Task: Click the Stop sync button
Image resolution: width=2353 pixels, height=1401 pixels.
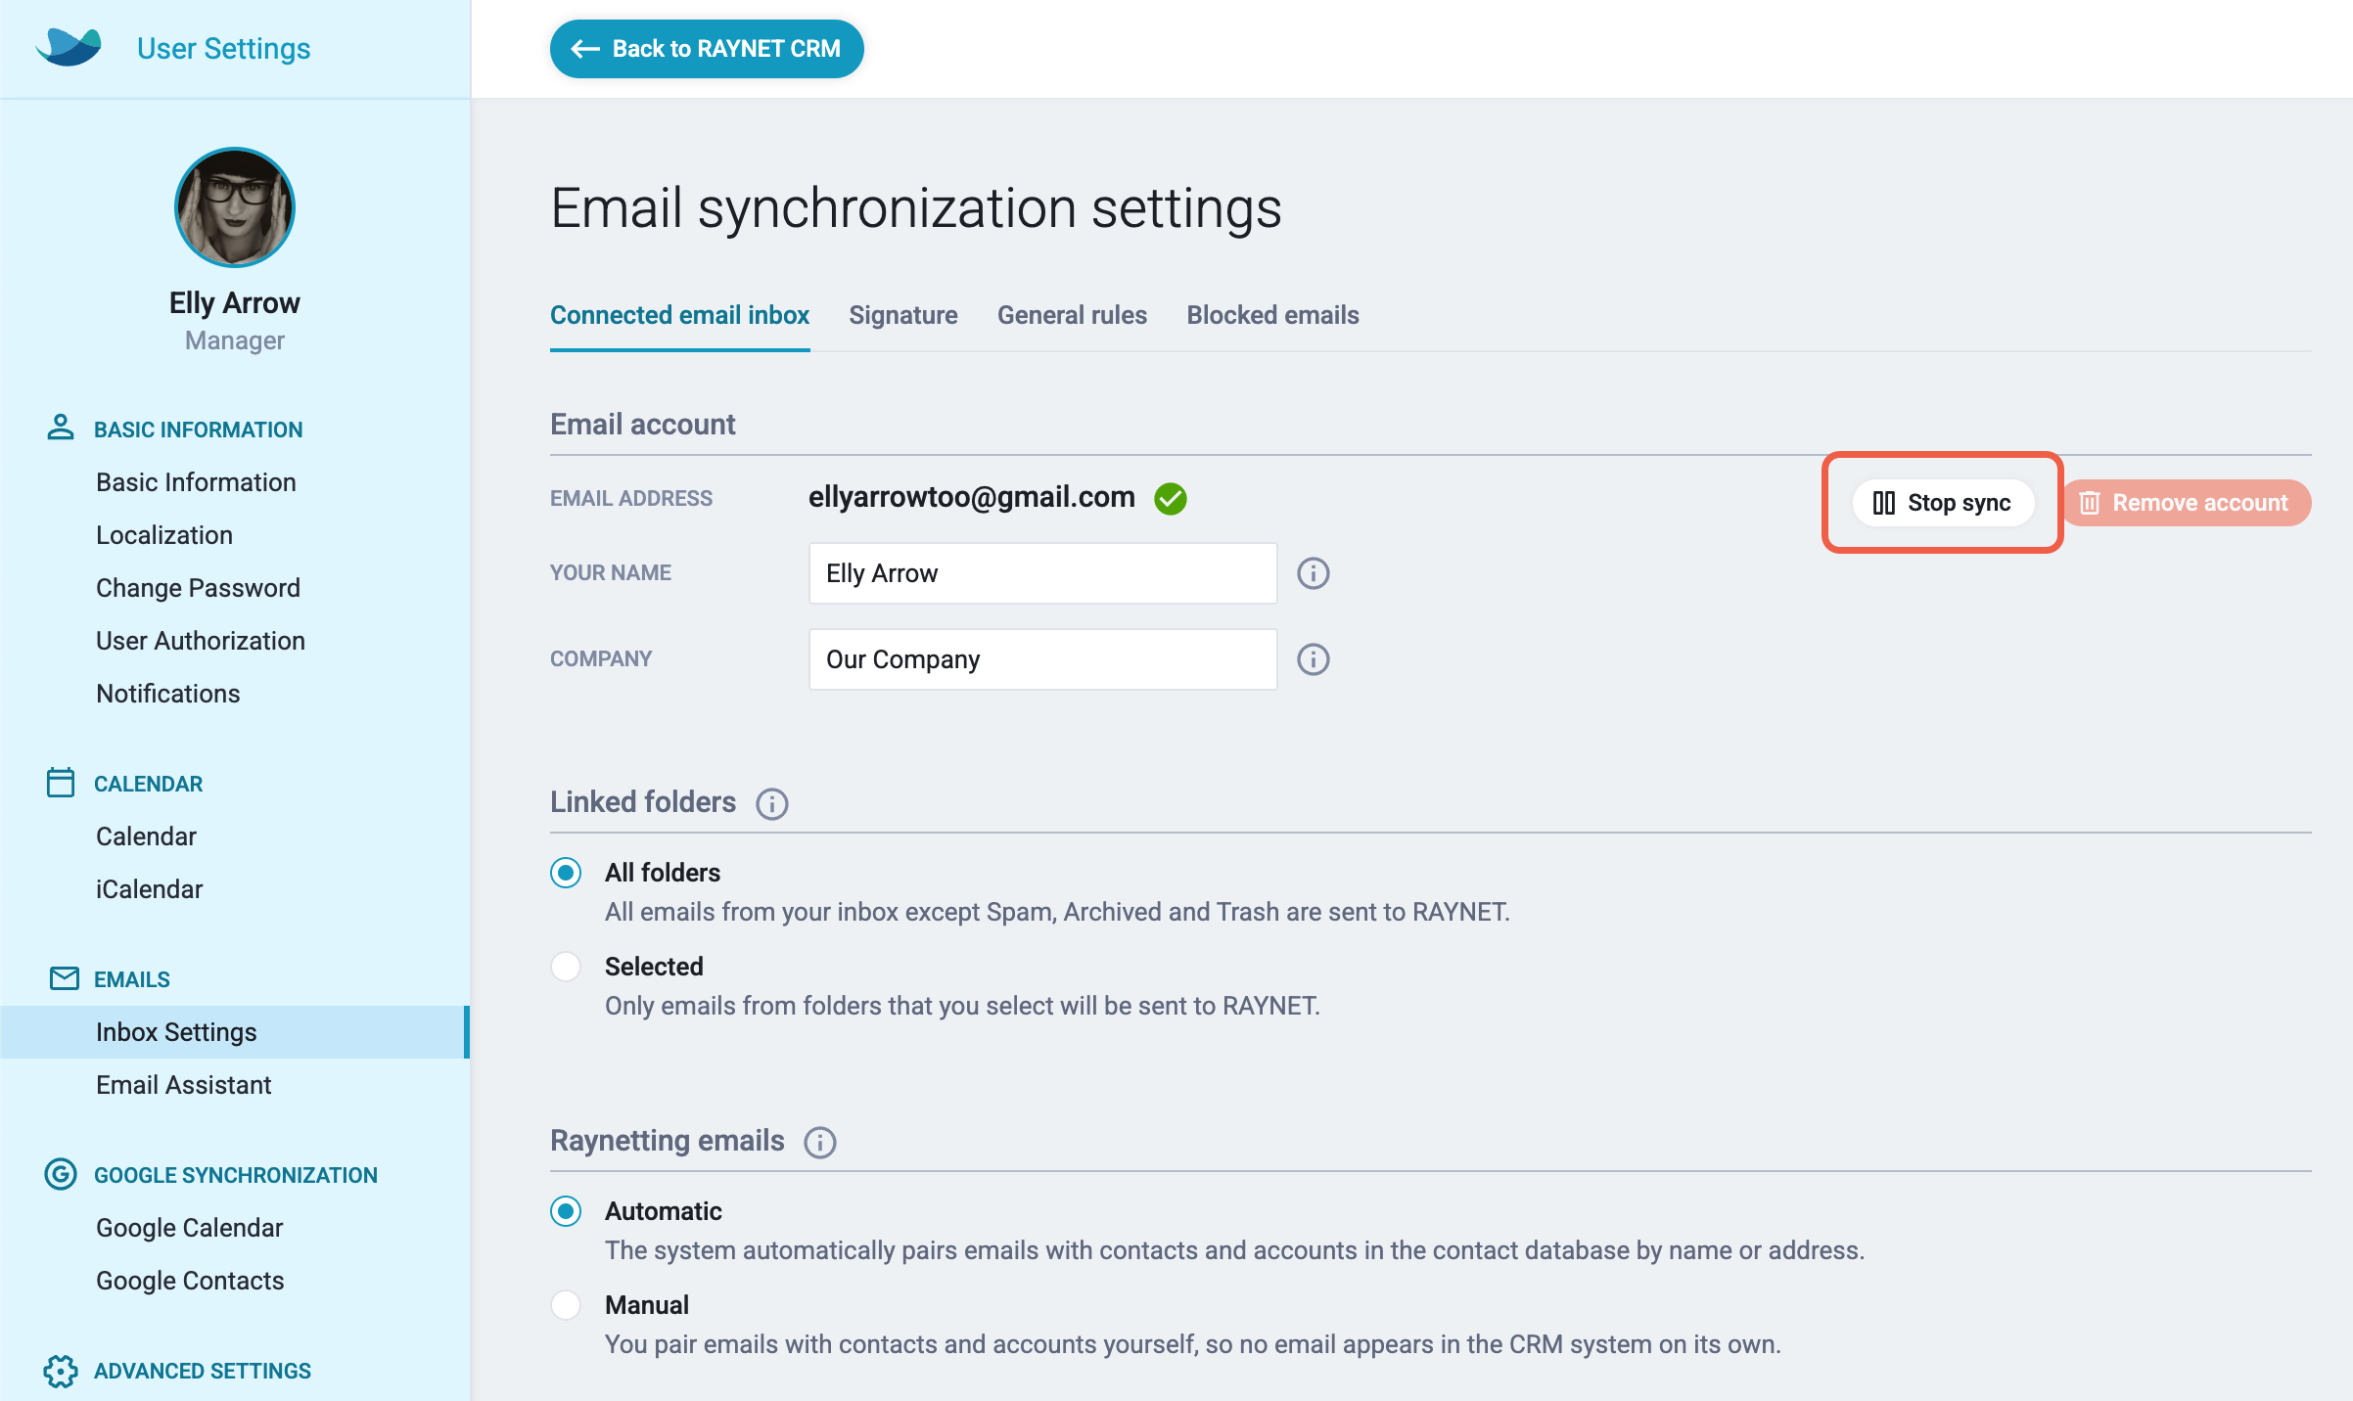Action: [1943, 503]
